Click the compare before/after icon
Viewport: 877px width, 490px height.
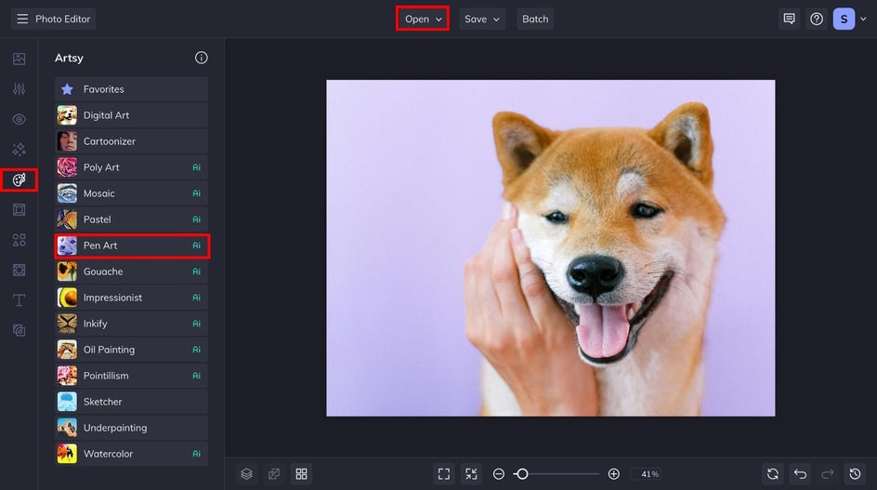[x=274, y=474]
